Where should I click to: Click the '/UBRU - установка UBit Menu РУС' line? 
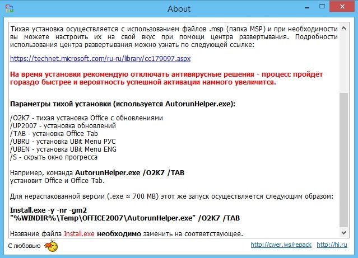click(63, 142)
